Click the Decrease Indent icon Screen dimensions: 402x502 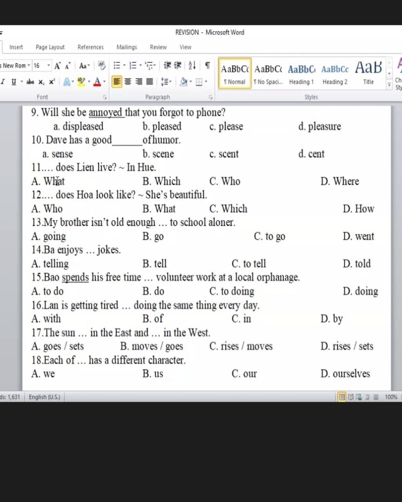(x=167, y=65)
